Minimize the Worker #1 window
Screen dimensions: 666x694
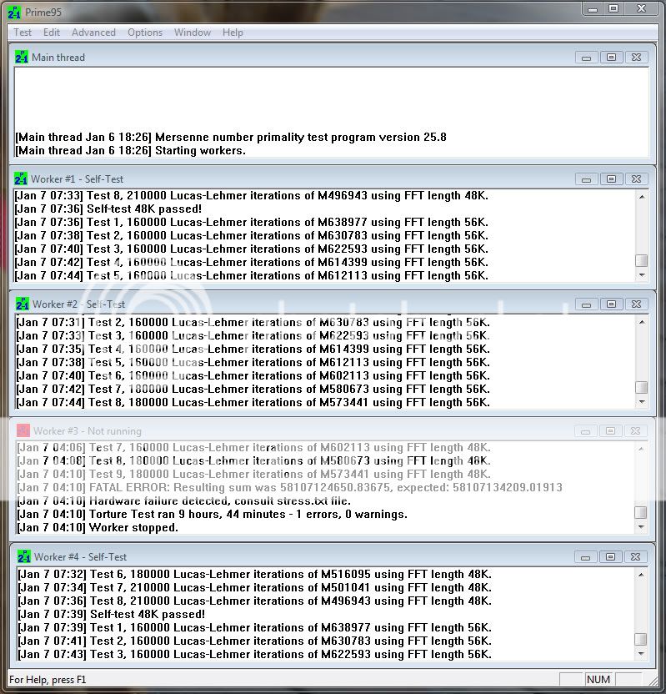[587, 179]
